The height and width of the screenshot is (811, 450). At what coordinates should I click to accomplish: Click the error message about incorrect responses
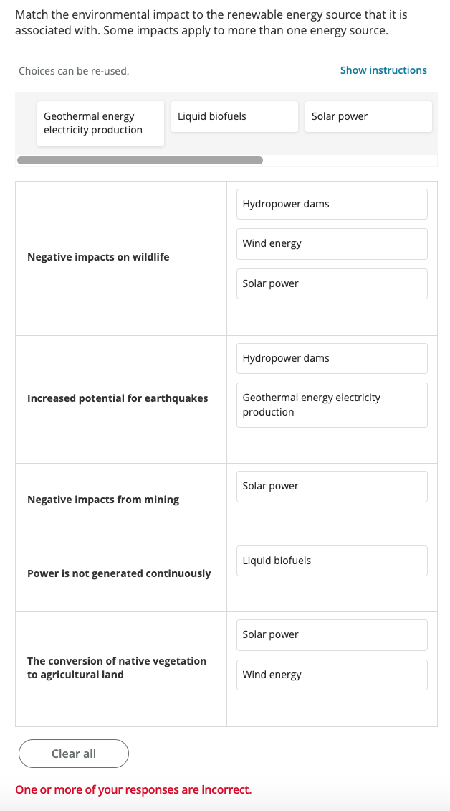[x=133, y=789]
